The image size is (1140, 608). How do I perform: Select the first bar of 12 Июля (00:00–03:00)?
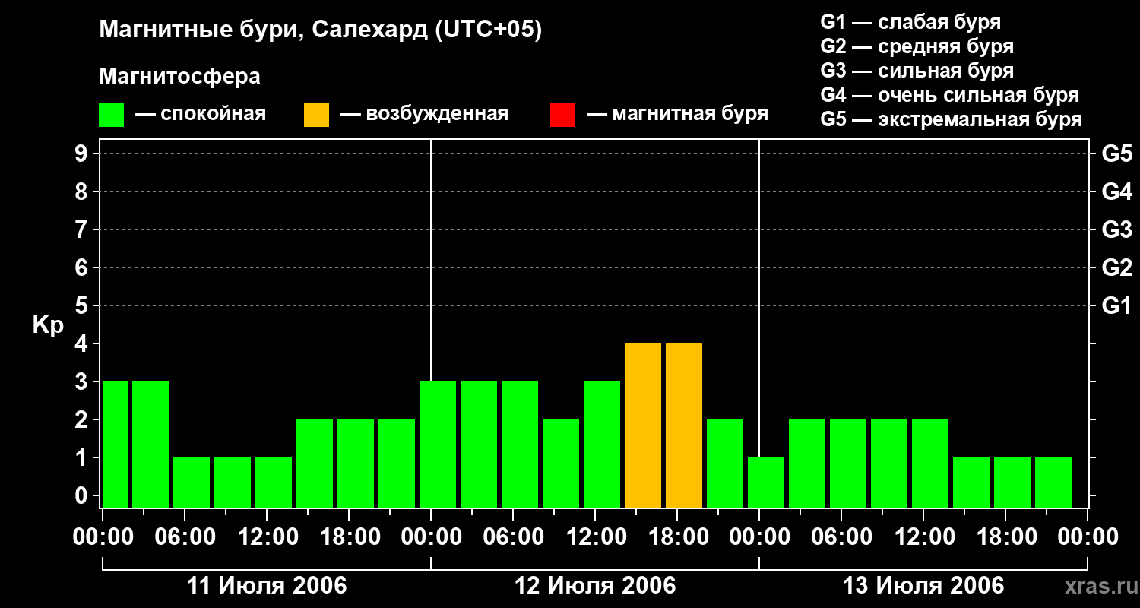(438, 445)
